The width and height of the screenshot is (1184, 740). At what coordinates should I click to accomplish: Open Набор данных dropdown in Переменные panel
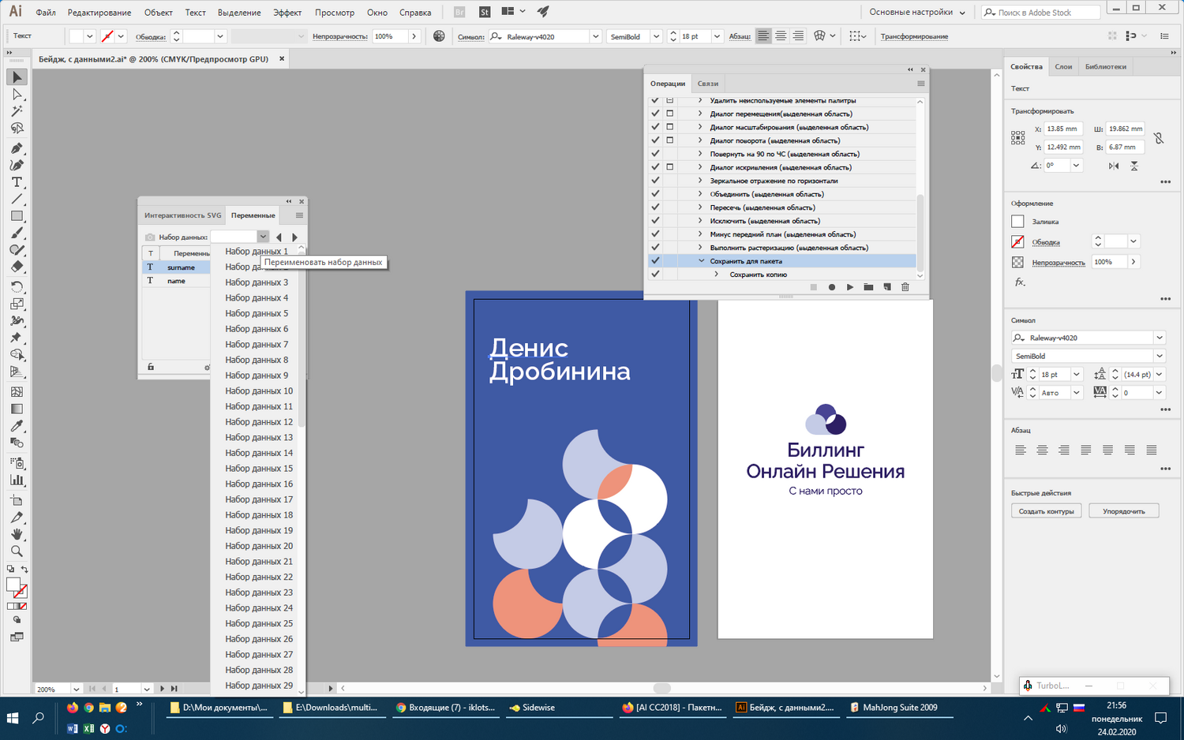click(x=263, y=237)
